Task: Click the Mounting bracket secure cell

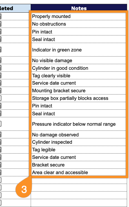Action: click(79, 91)
